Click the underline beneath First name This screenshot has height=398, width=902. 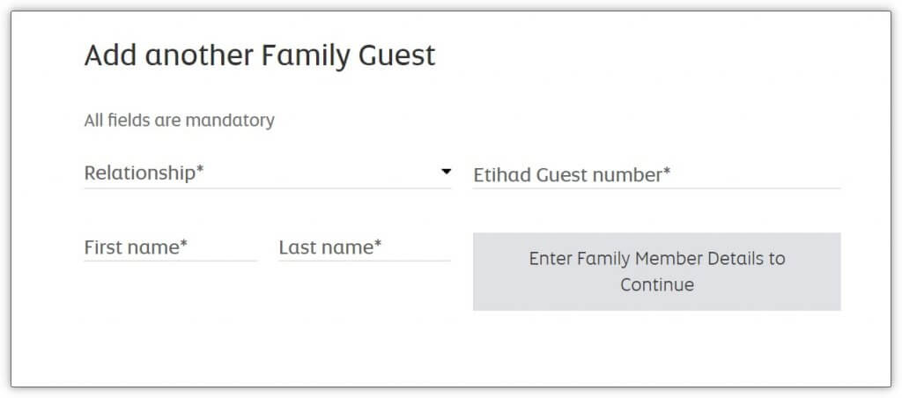coord(170,261)
